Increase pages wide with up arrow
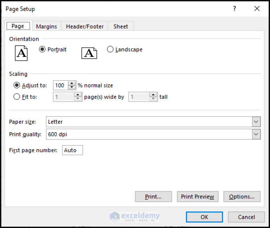The height and width of the screenshot is (228, 270). coord(78,95)
